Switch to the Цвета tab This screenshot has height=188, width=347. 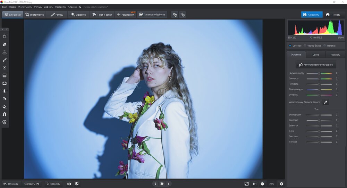pyautogui.click(x=316, y=55)
